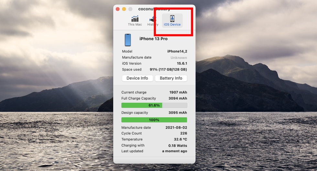Click the iPhone 13 Pro title
Screen dimensions: 317x171
point(153,39)
